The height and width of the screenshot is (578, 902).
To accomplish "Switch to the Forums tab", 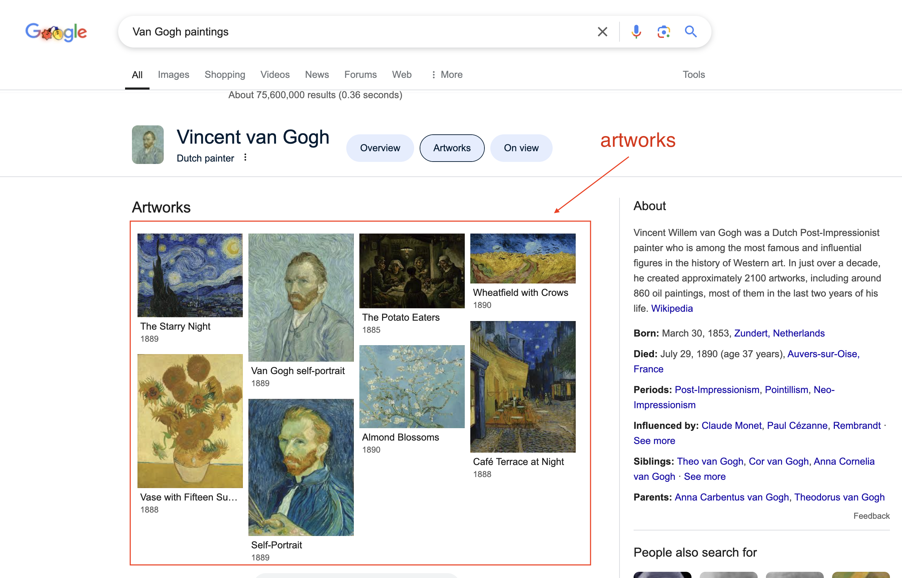I will [x=360, y=75].
